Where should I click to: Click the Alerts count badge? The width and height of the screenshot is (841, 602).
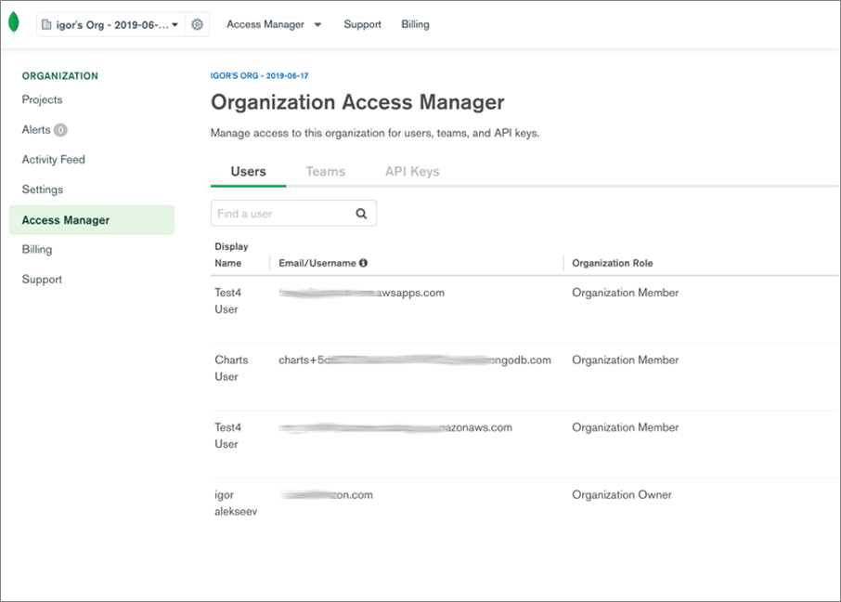pos(60,130)
